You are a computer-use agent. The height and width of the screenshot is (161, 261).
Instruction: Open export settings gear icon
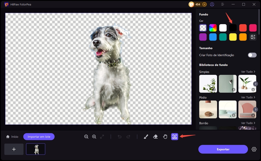254,149
